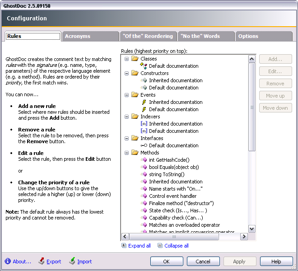Screen dimensions: 298x271
Task: Switch to the Acronyms tab
Action: tap(90, 36)
